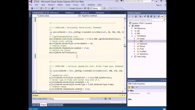195x110 pixels.
Task: Click the Clear All output icon
Action: pos(105,99)
